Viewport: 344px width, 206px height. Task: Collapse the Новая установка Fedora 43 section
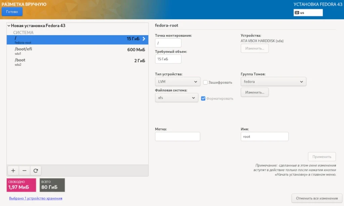click(9, 25)
